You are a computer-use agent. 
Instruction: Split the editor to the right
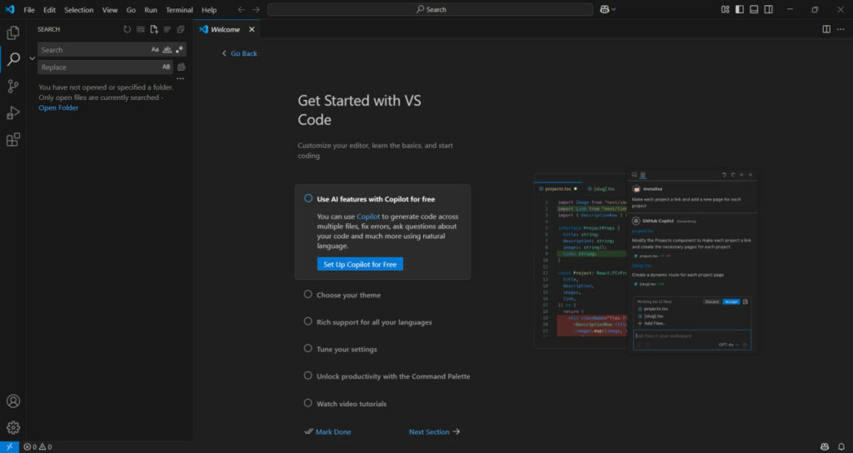point(826,29)
